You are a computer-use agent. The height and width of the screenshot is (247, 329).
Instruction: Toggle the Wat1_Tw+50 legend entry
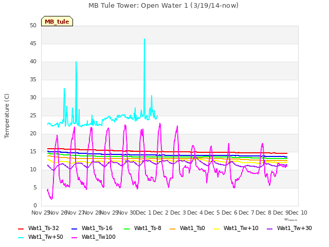point(41,237)
